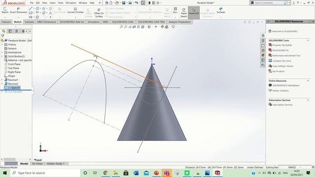This screenshot has height=177, width=315.
Task: Select the Circle sketch tool
Action: coord(37,8)
